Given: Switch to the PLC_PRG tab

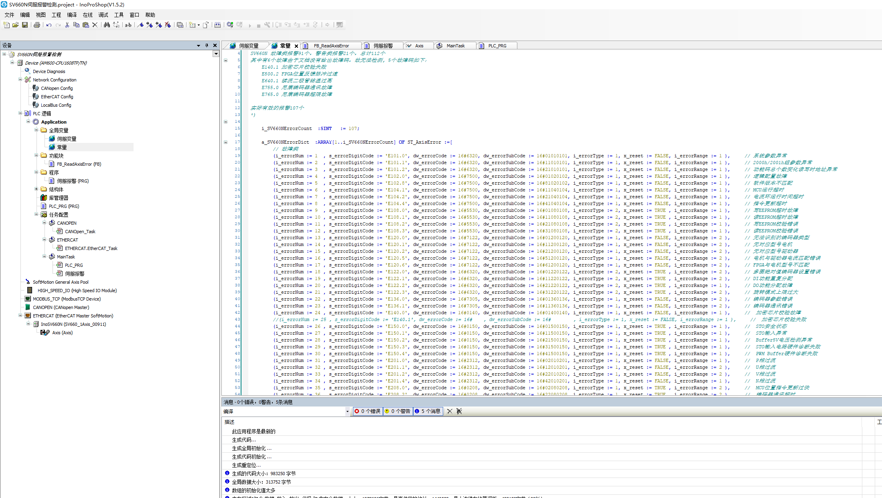Looking at the screenshot, I should pyautogui.click(x=497, y=46).
